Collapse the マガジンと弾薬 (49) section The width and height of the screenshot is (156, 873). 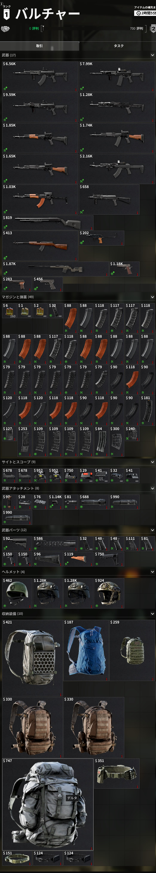(152, 297)
